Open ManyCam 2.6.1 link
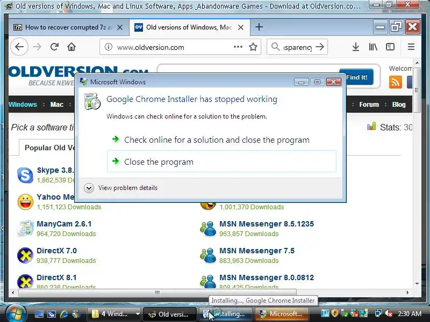 coord(64,224)
